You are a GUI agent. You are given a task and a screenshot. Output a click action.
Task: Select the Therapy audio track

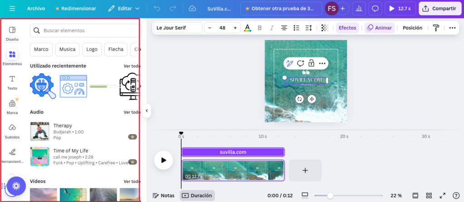click(x=83, y=131)
